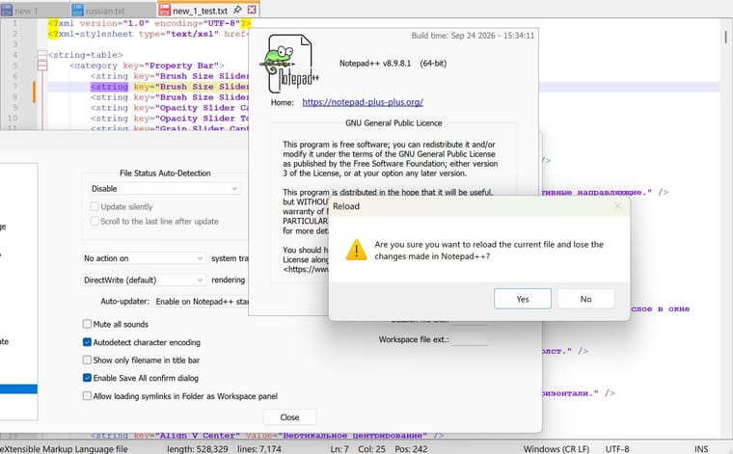Click the UTF-8 encoding in status bar
Image resolution: width=733 pixels, height=454 pixels.
(617, 449)
